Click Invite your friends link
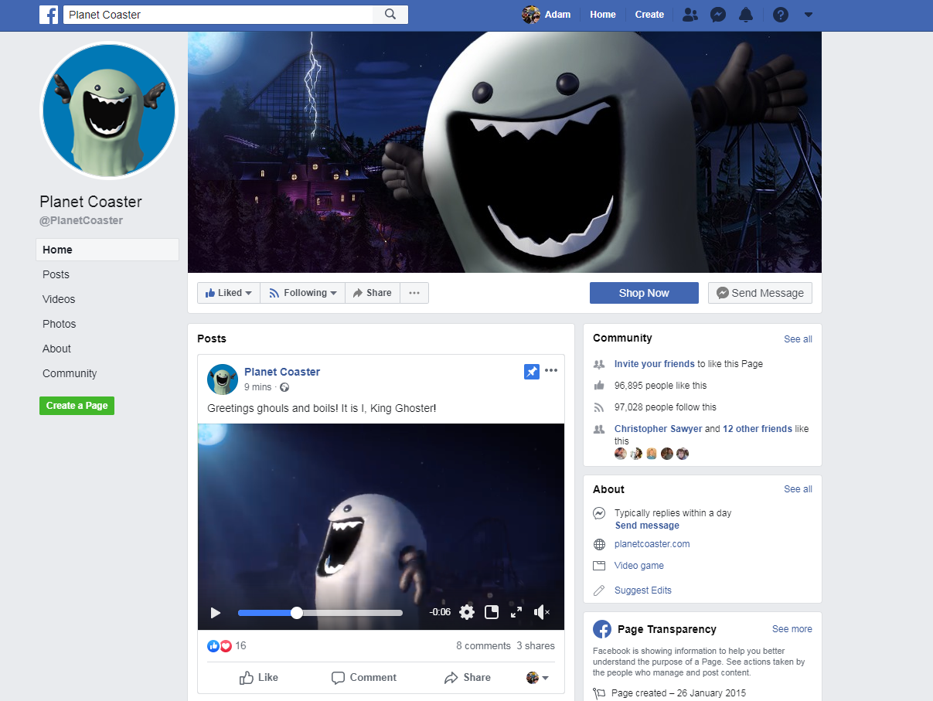 [x=655, y=364]
